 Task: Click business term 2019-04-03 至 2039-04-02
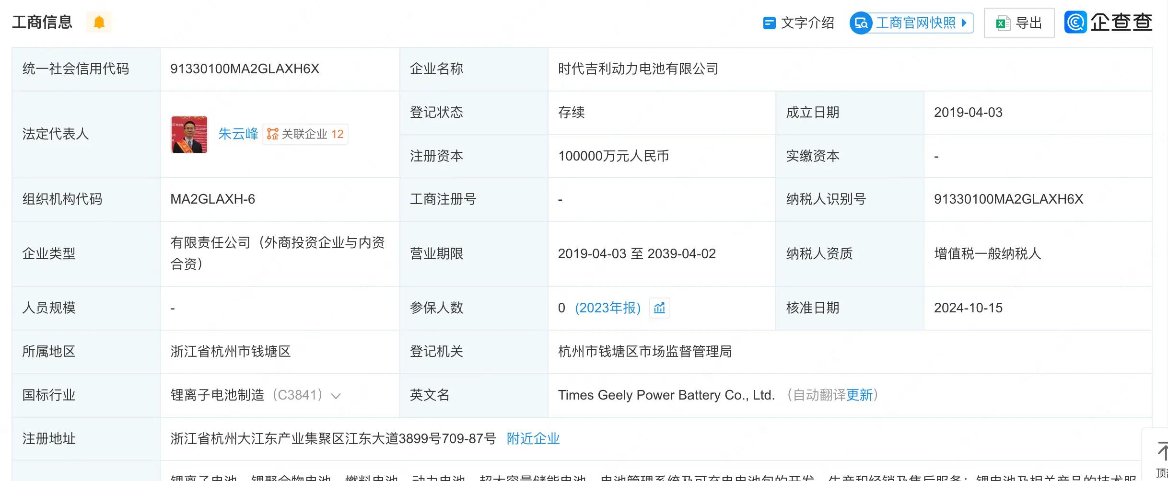637,254
